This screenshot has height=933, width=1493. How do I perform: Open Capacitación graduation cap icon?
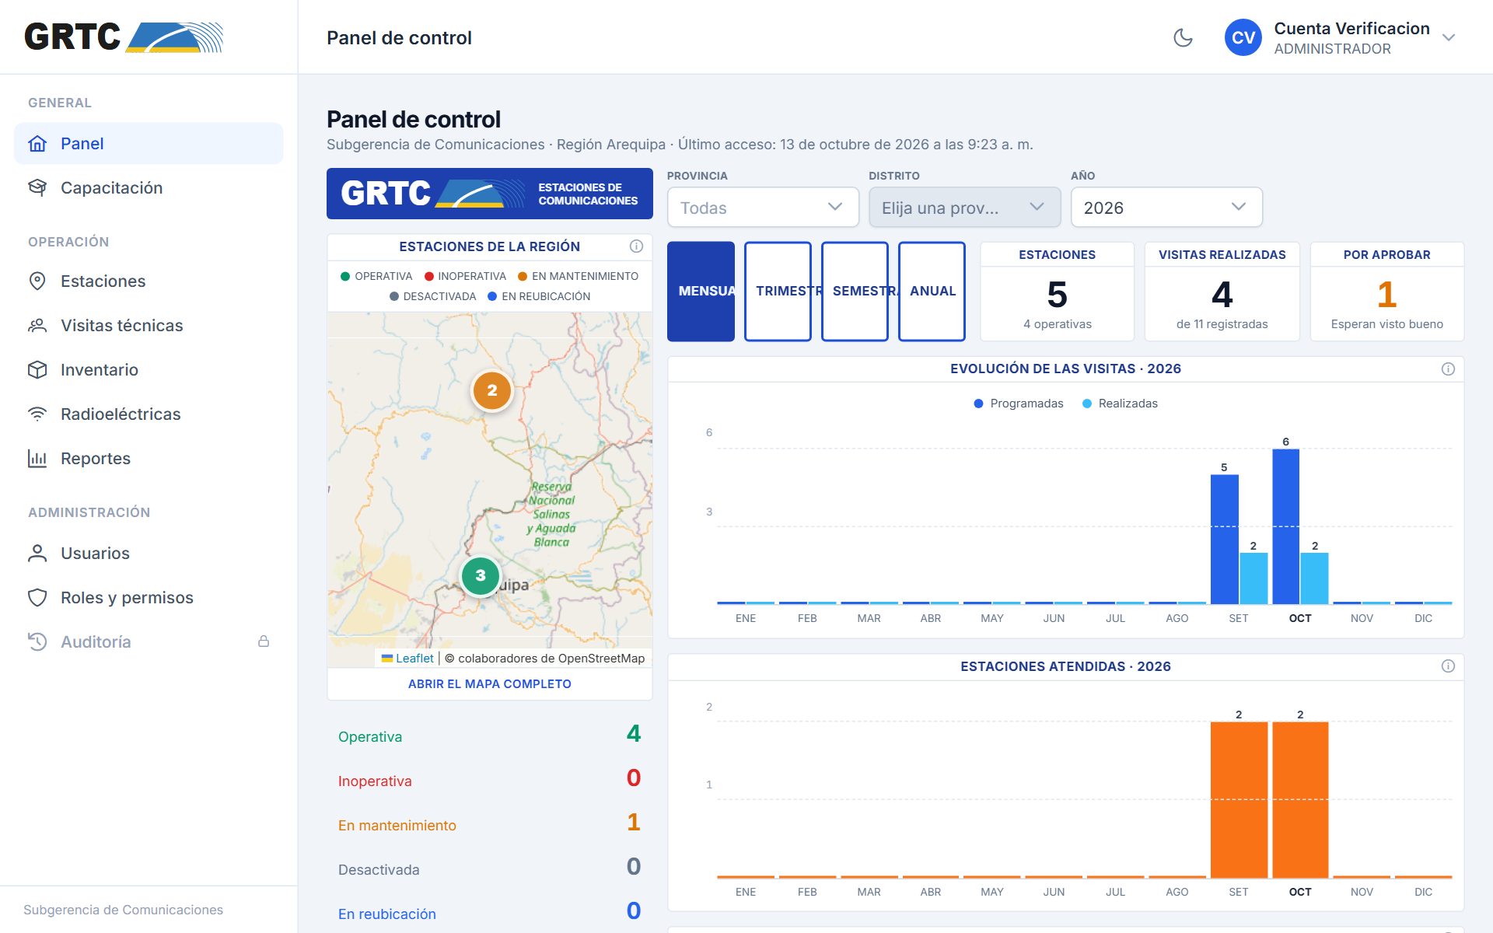coord(37,188)
